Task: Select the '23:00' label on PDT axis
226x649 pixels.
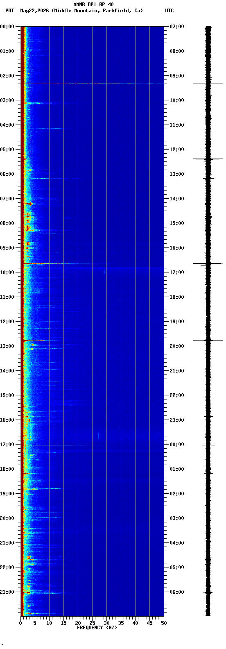Action: pyautogui.click(x=7, y=592)
